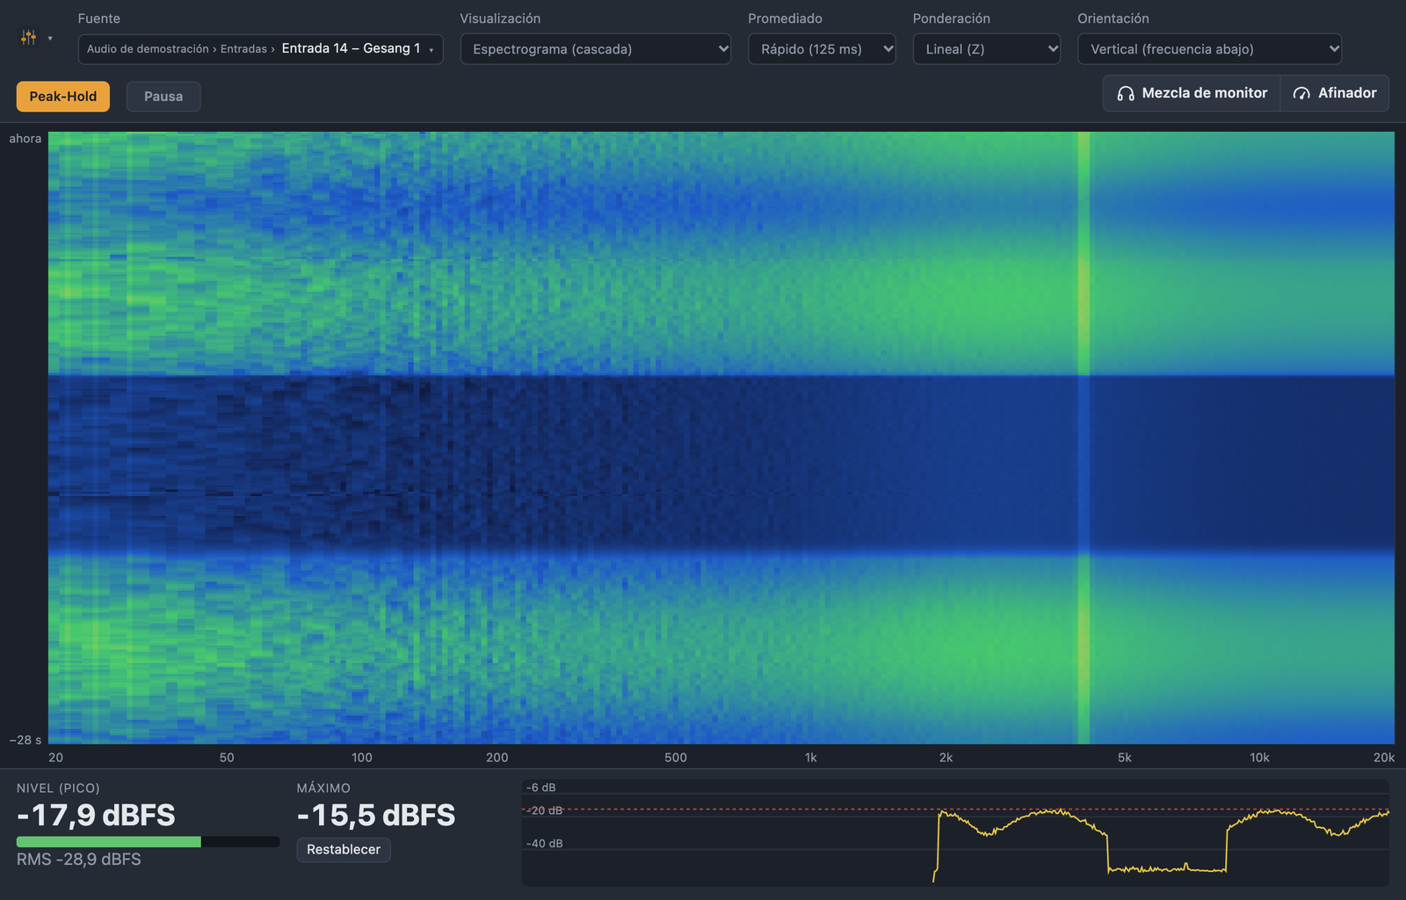This screenshot has width=1406, height=900.
Task: Click the RMS -28,9 dBFS reading
Action: click(79, 859)
